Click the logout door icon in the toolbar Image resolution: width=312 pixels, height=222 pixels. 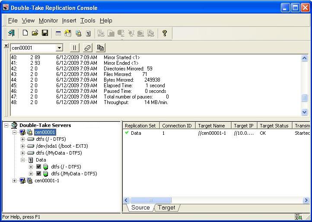coord(12,33)
